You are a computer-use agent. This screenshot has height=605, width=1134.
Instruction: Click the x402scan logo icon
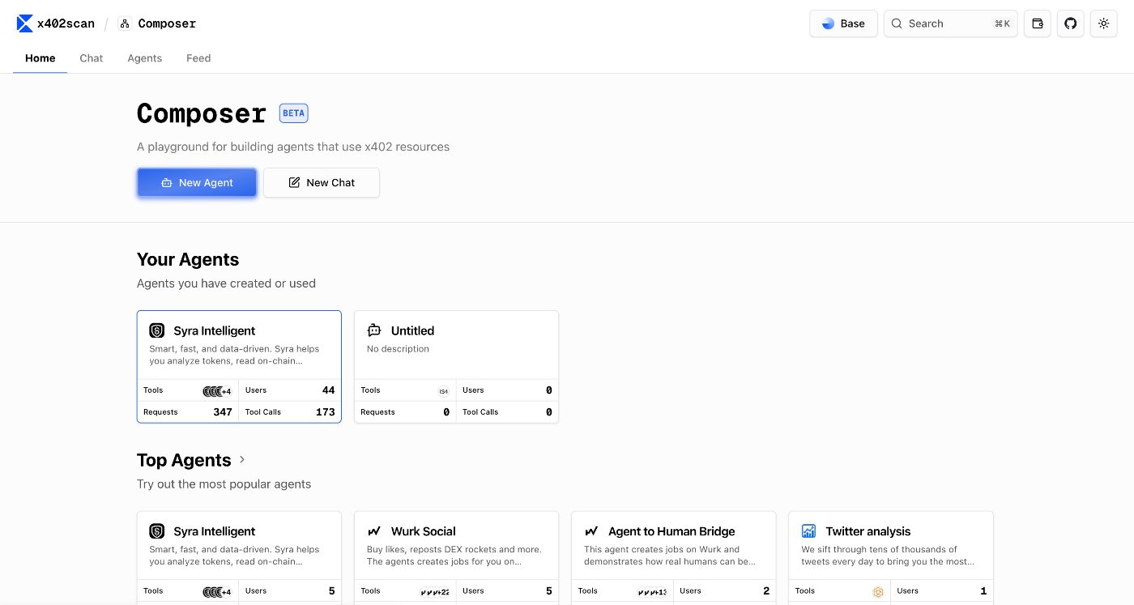pos(25,23)
